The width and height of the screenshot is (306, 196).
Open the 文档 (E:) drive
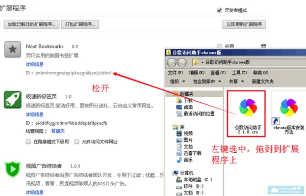pos(190,192)
